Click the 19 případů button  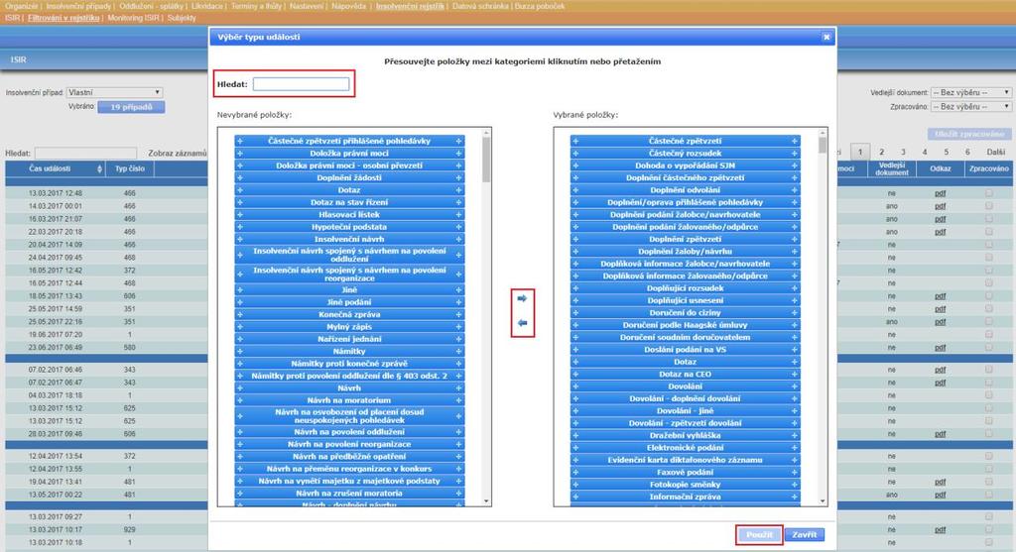pos(131,107)
